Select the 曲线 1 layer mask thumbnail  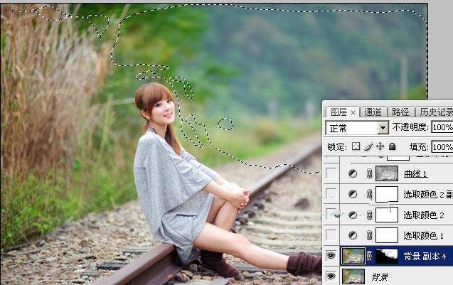[x=387, y=173]
